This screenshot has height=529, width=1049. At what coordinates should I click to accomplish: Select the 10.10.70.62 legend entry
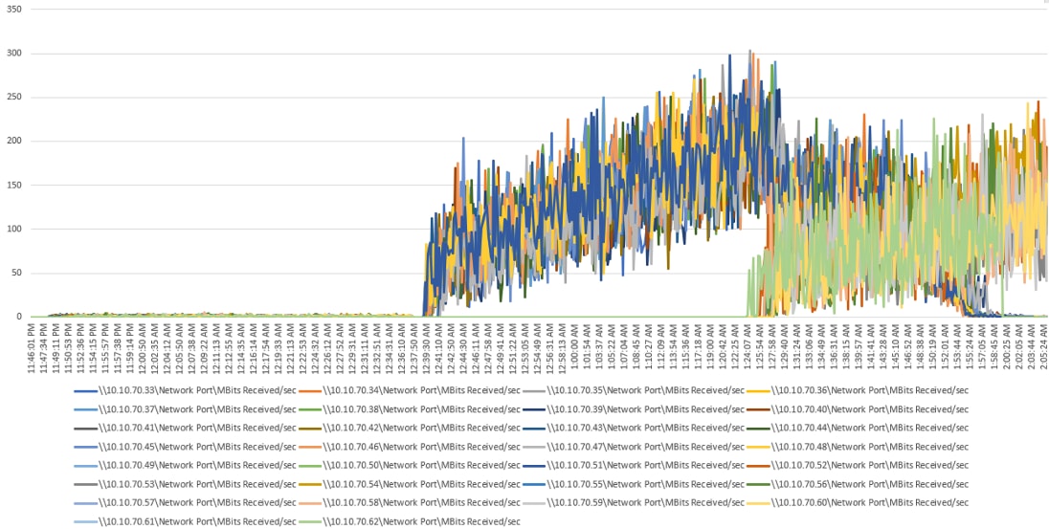pyautogui.click(x=409, y=521)
